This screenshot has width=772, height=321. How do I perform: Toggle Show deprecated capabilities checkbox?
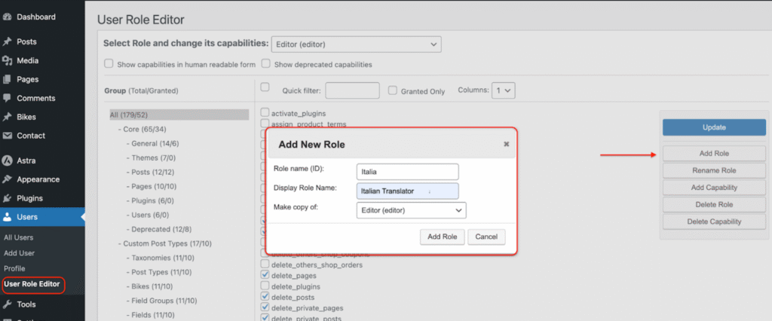[x=266, y=63]
